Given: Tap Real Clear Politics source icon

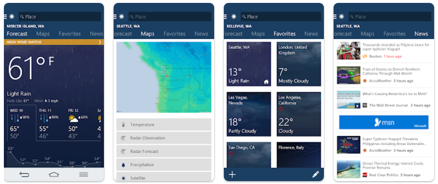Looking at the screenshot, I should [x=365, y=175].
